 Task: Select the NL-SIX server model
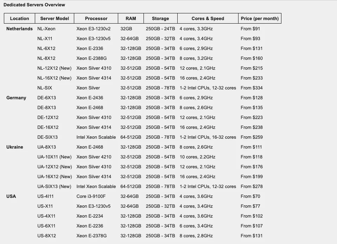pyautogui.click(x=45, y=88)
